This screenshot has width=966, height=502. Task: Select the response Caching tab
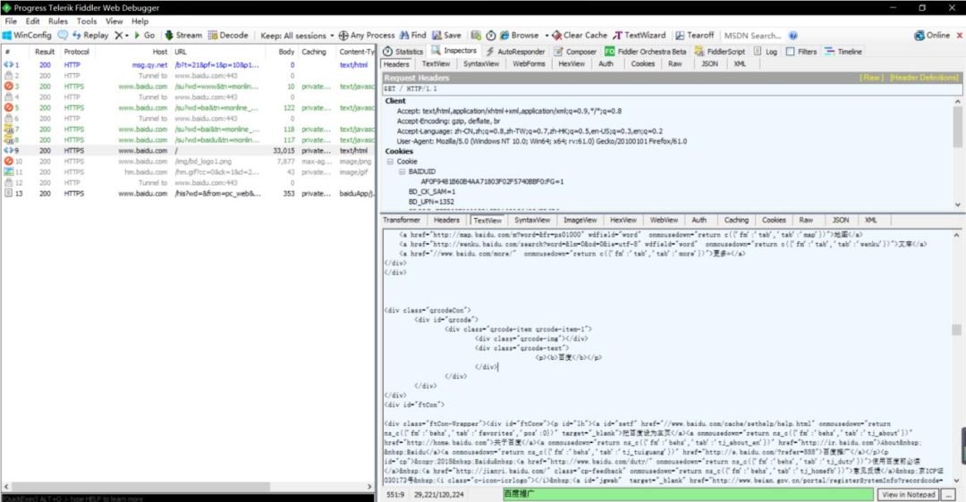click(736, 221)
